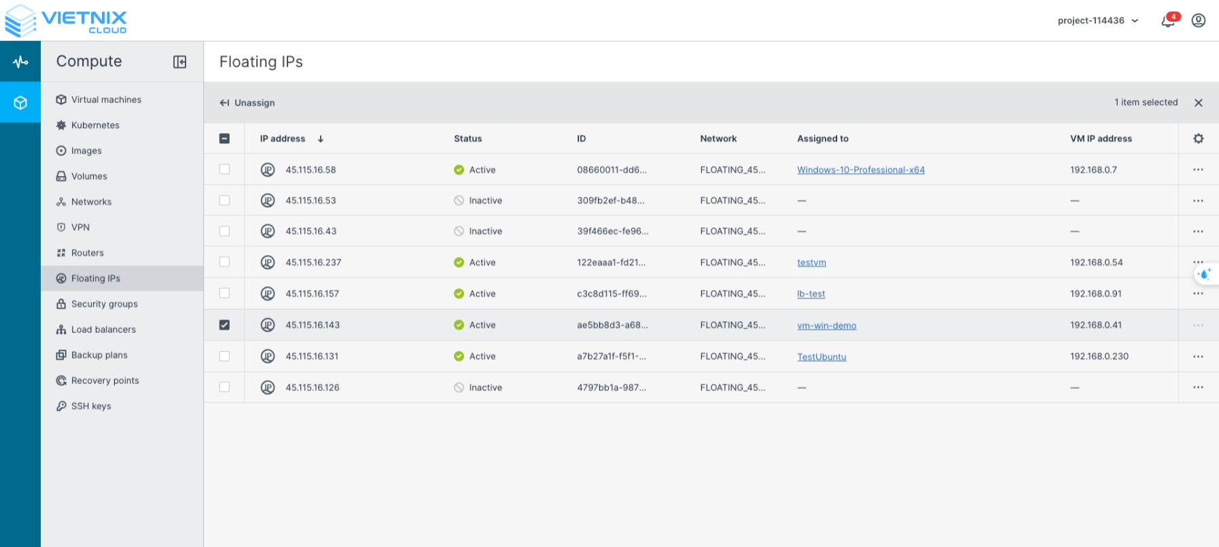
Task: Toggle the select-all header checkbox
Action: pyautogui.click(x=224, y=139)
